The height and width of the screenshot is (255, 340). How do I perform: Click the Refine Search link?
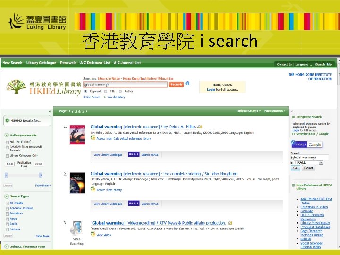[92, 97]
